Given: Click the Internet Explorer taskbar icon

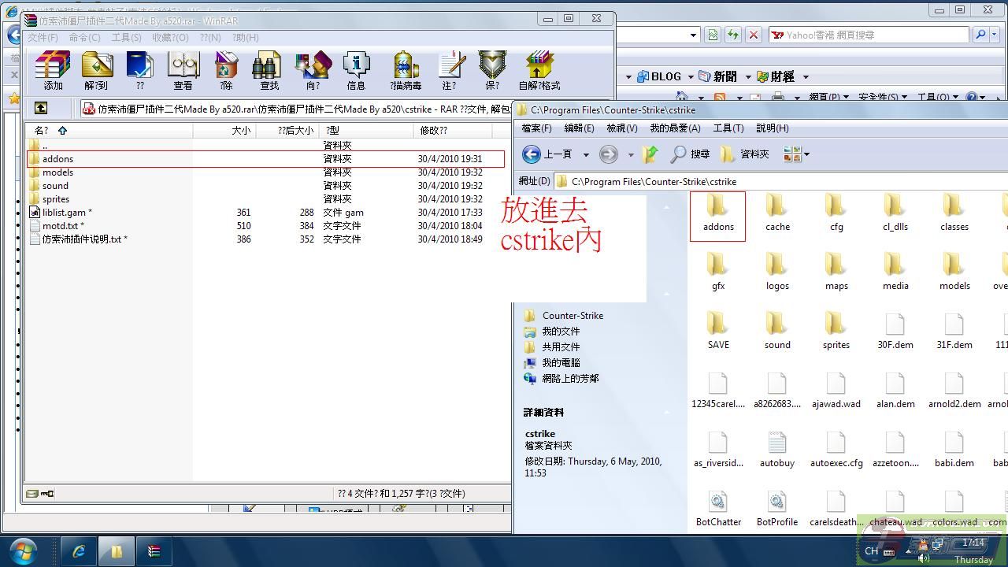Looking at the screenshot, I should [79, 551].
